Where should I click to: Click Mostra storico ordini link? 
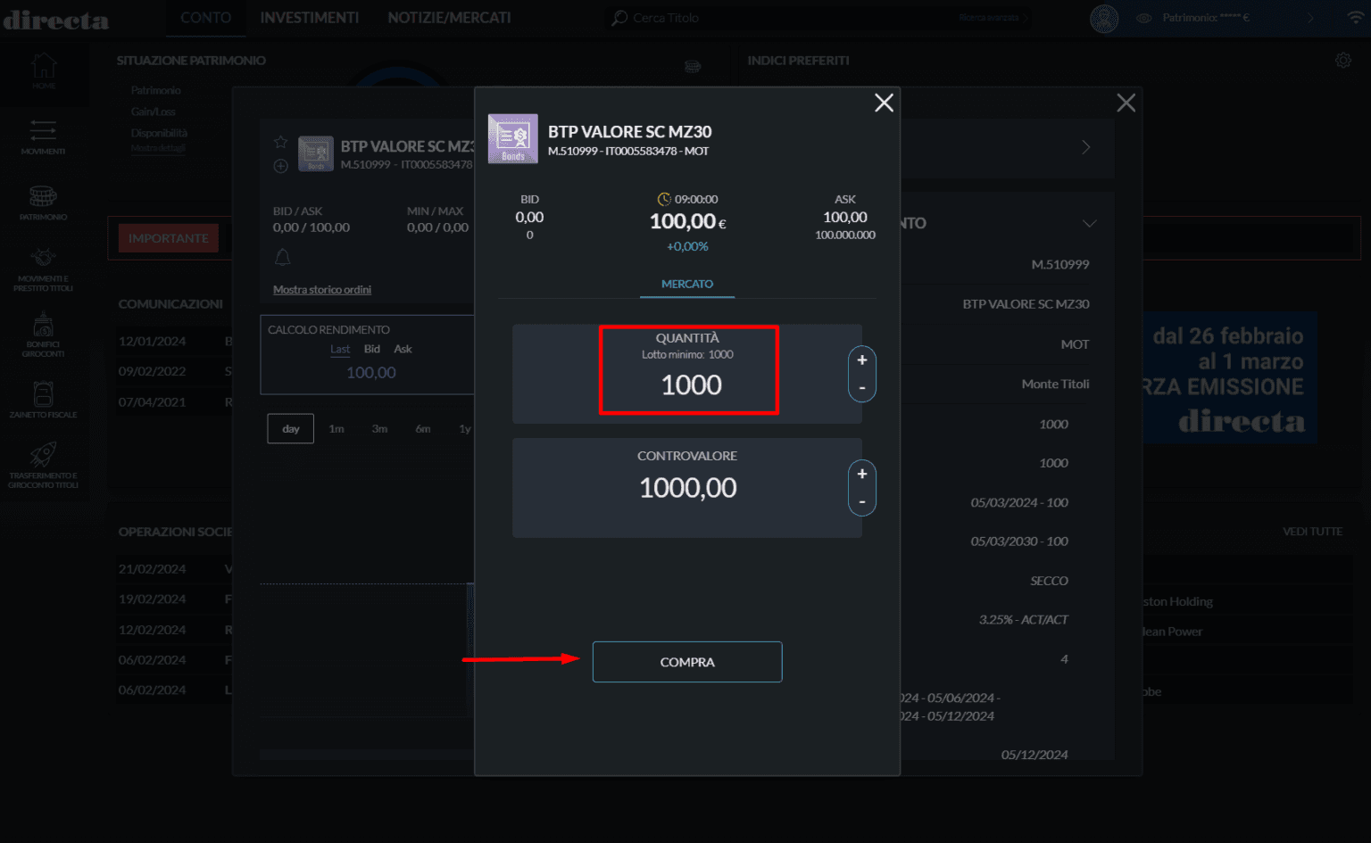(x=321, y=290)
